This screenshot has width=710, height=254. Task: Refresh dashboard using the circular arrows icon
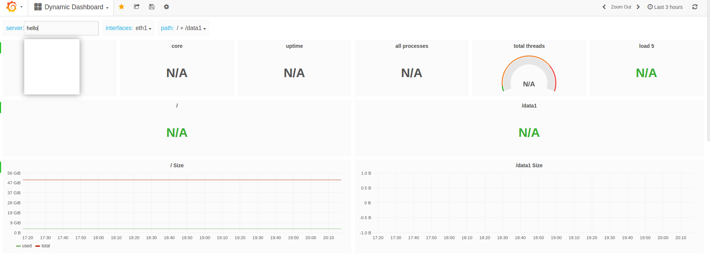pyautogui.click(x=695, y=7)
